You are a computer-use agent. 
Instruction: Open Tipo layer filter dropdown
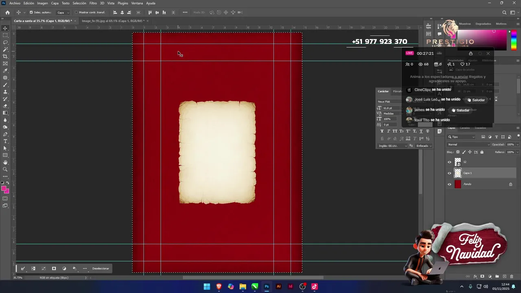pos(461,137)
